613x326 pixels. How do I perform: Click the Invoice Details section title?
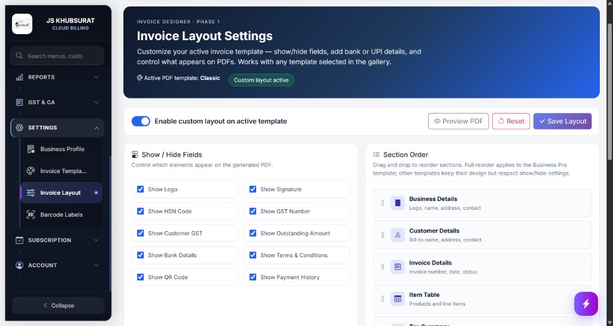coord(430,262)
